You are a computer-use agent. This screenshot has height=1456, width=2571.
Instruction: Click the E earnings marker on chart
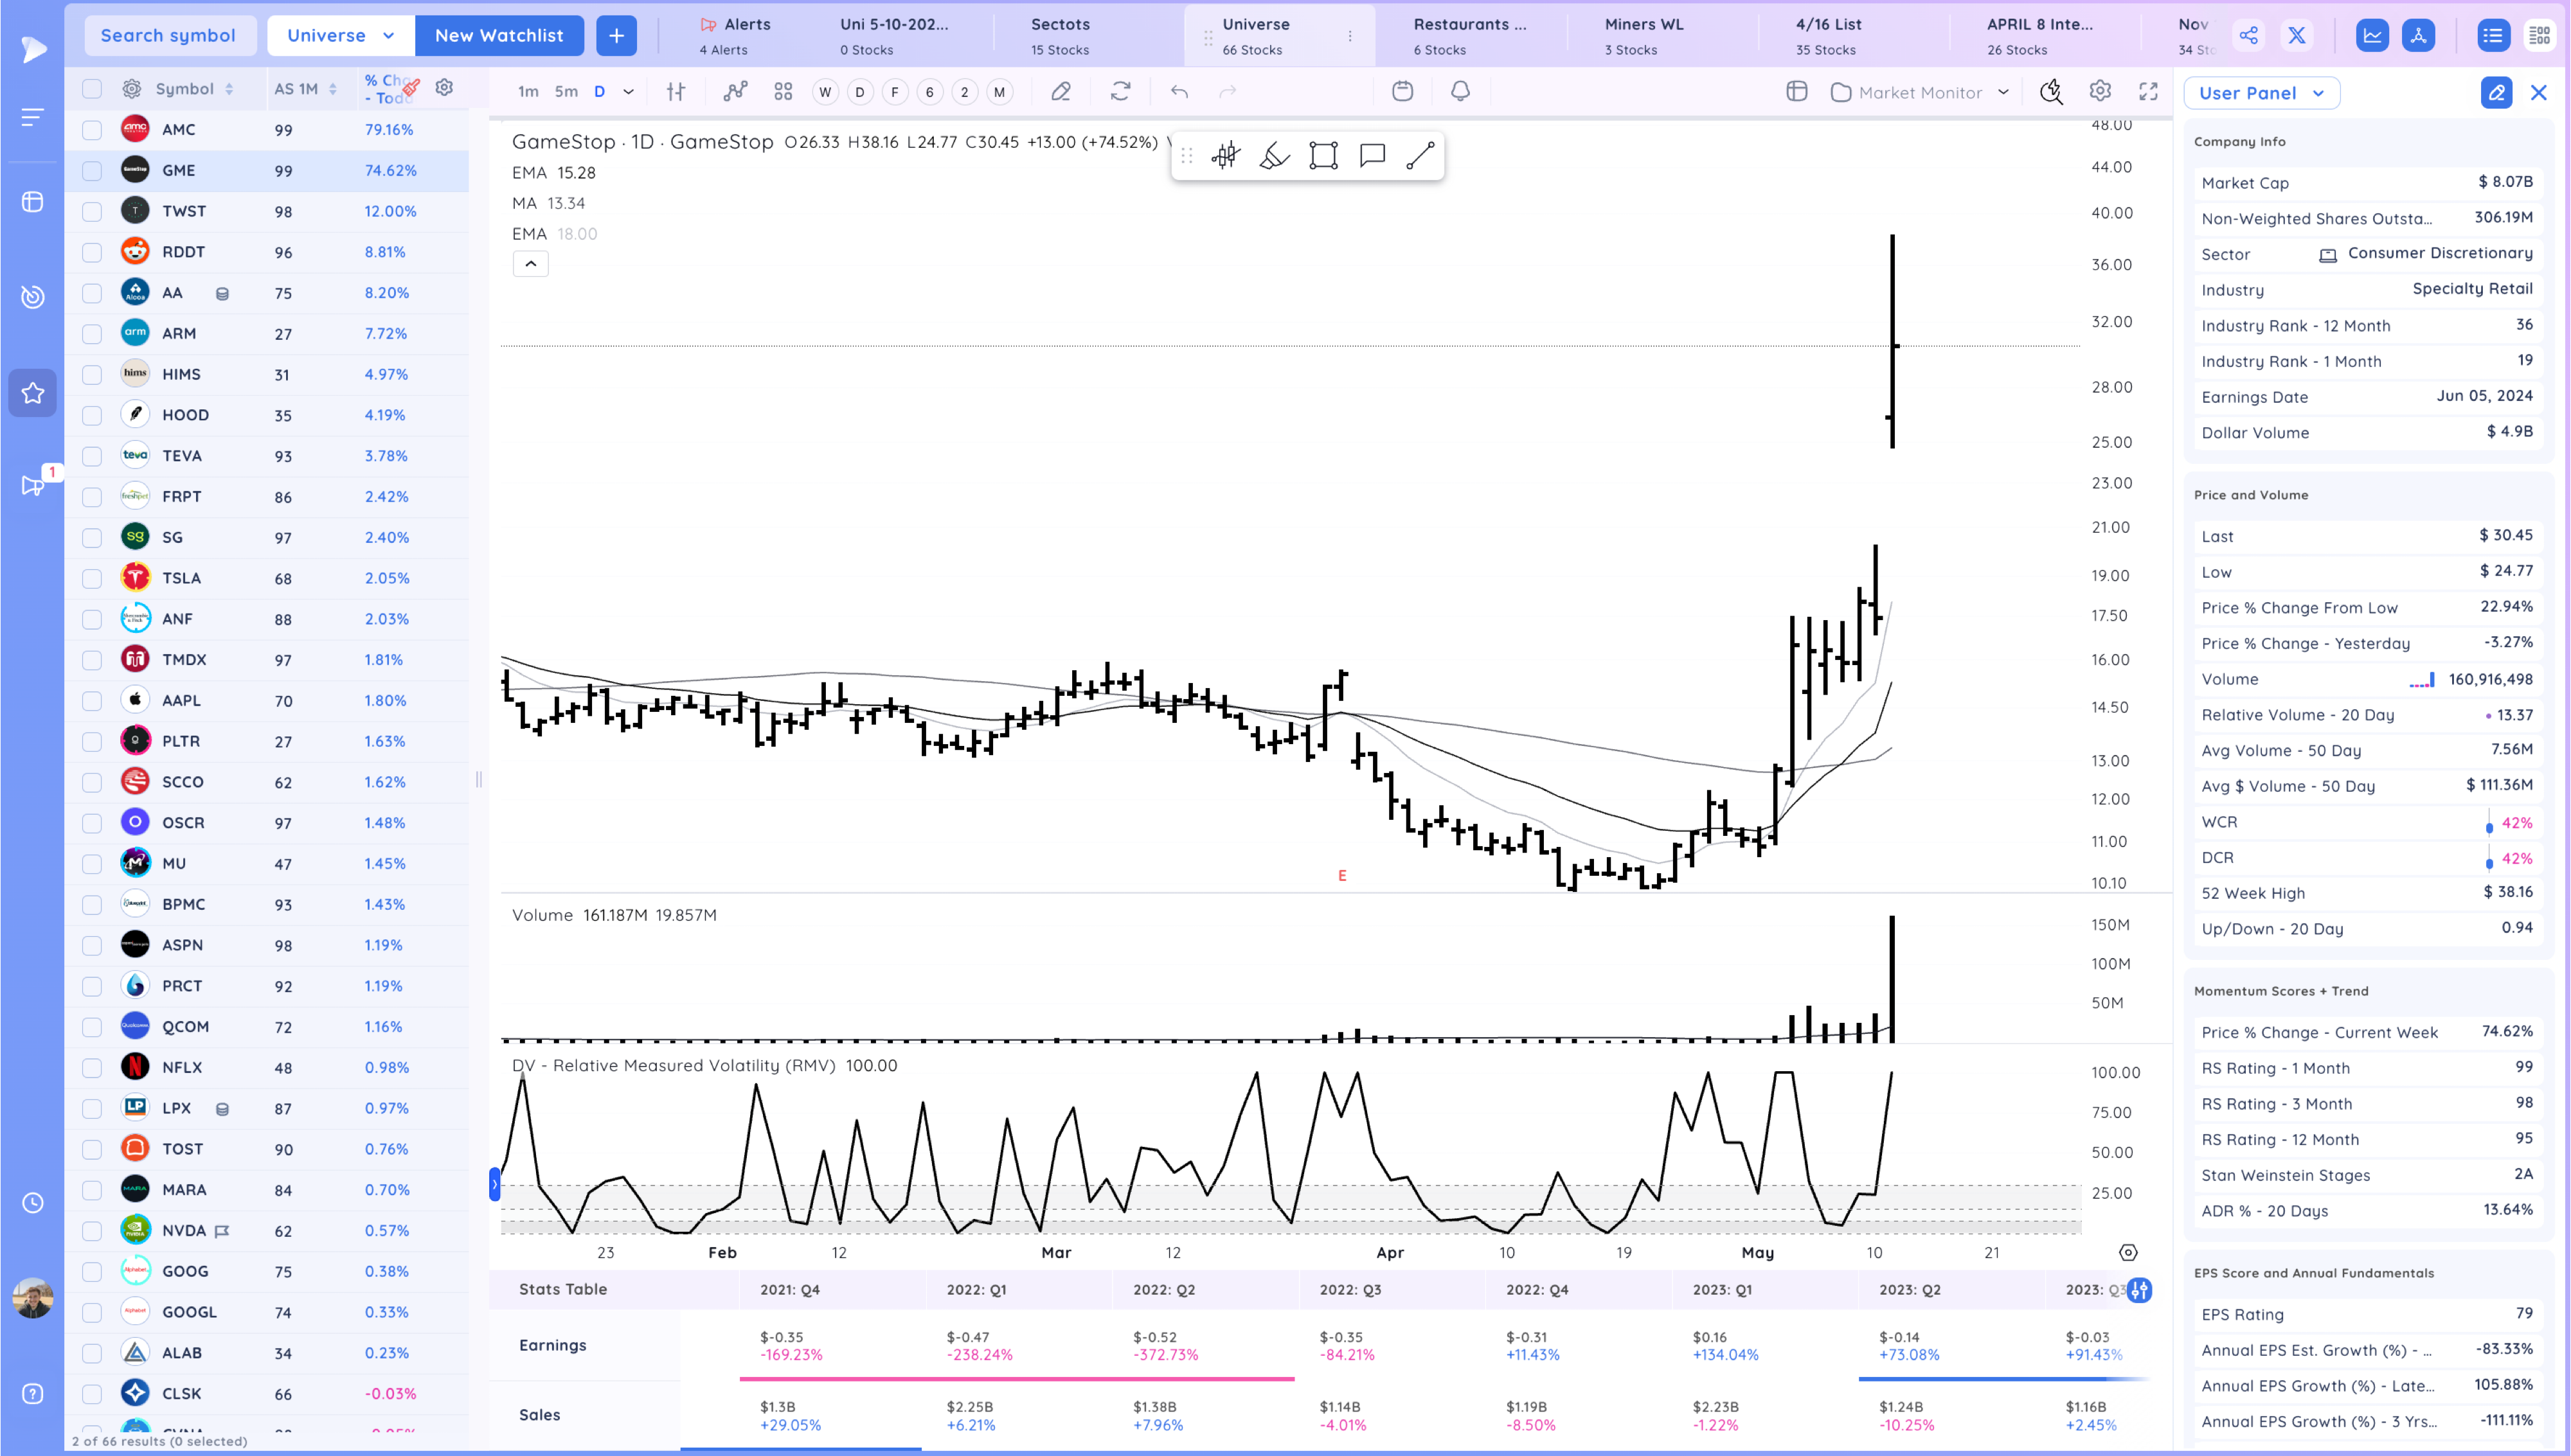[x=1342, y=876]
